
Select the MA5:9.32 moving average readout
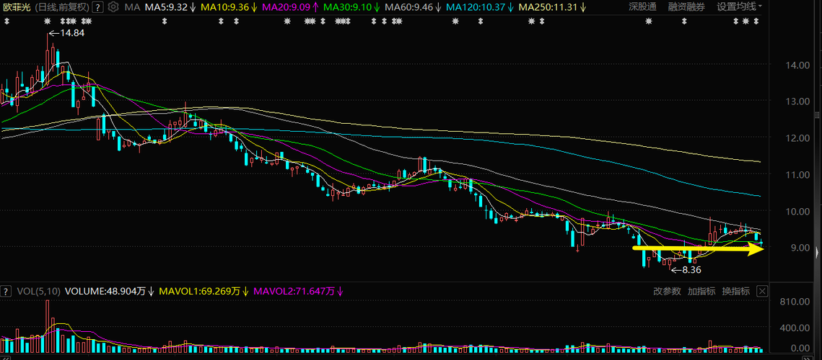tap(171, 6)
